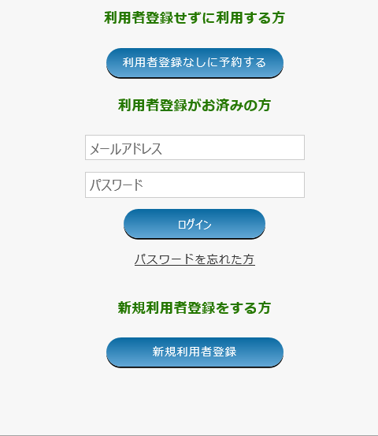Activate the password text box
This screenshot has width=378, height=436.
click(195, 185)
